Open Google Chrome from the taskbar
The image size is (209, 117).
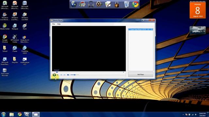[20, 114]
